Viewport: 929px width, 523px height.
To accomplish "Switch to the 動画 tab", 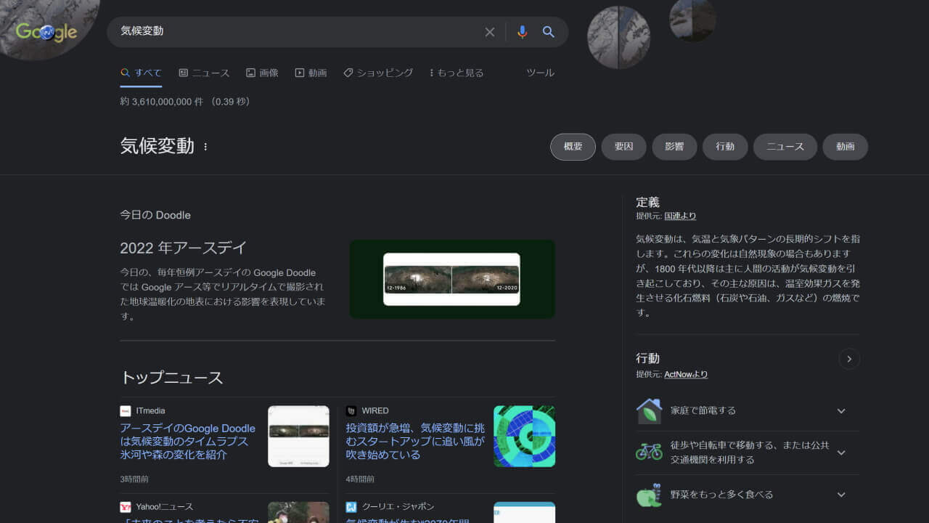I will click(311, 73).
